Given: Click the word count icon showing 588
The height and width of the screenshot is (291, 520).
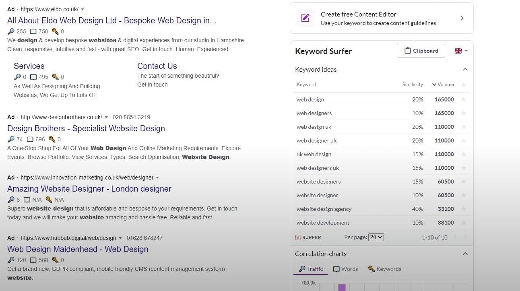Looking at the screenshot, I should click(x=33, y=260).
